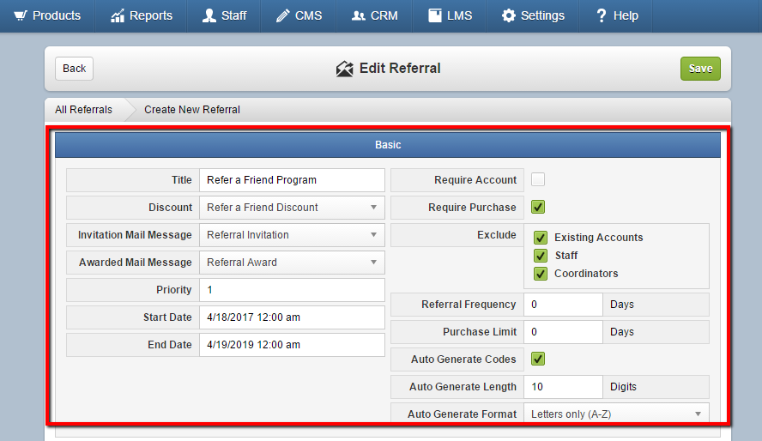
Task: Click the CRM people icon
Action: (358, 15)
